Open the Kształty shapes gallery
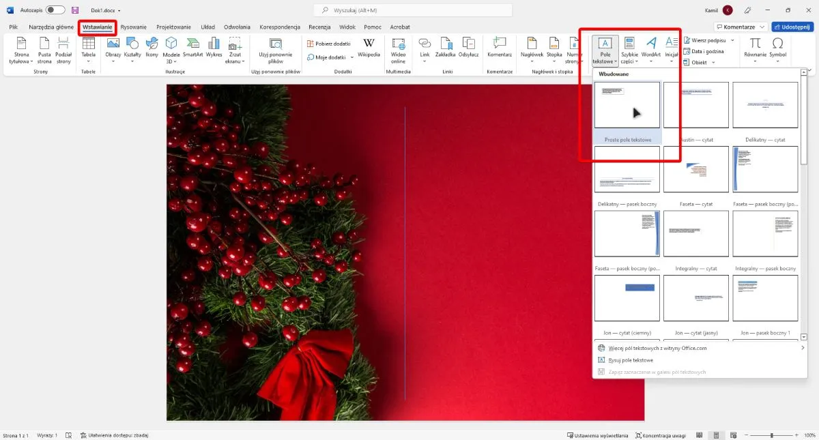 click(x=132, y=50)
